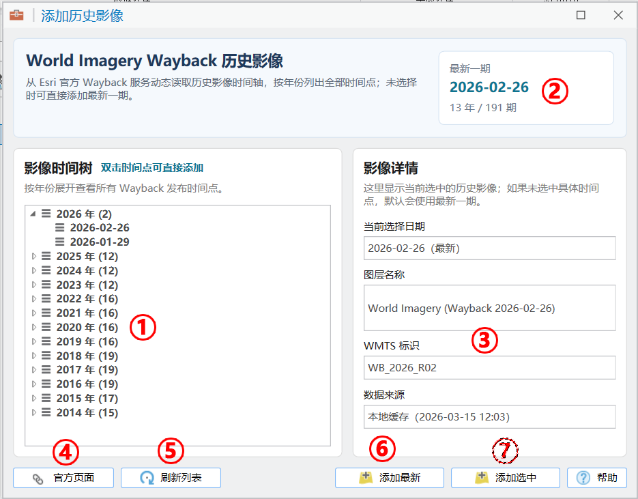Maximize the 添加历史影像 window

pos(581,15)
